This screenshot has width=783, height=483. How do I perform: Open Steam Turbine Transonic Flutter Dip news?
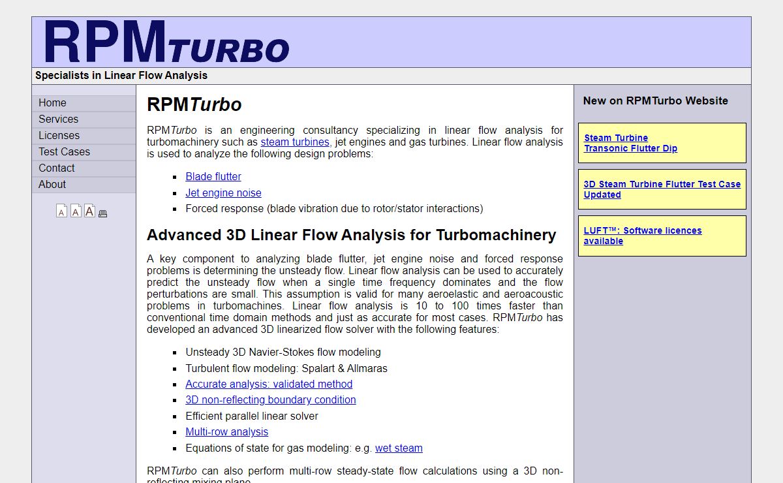pos(630,143)
